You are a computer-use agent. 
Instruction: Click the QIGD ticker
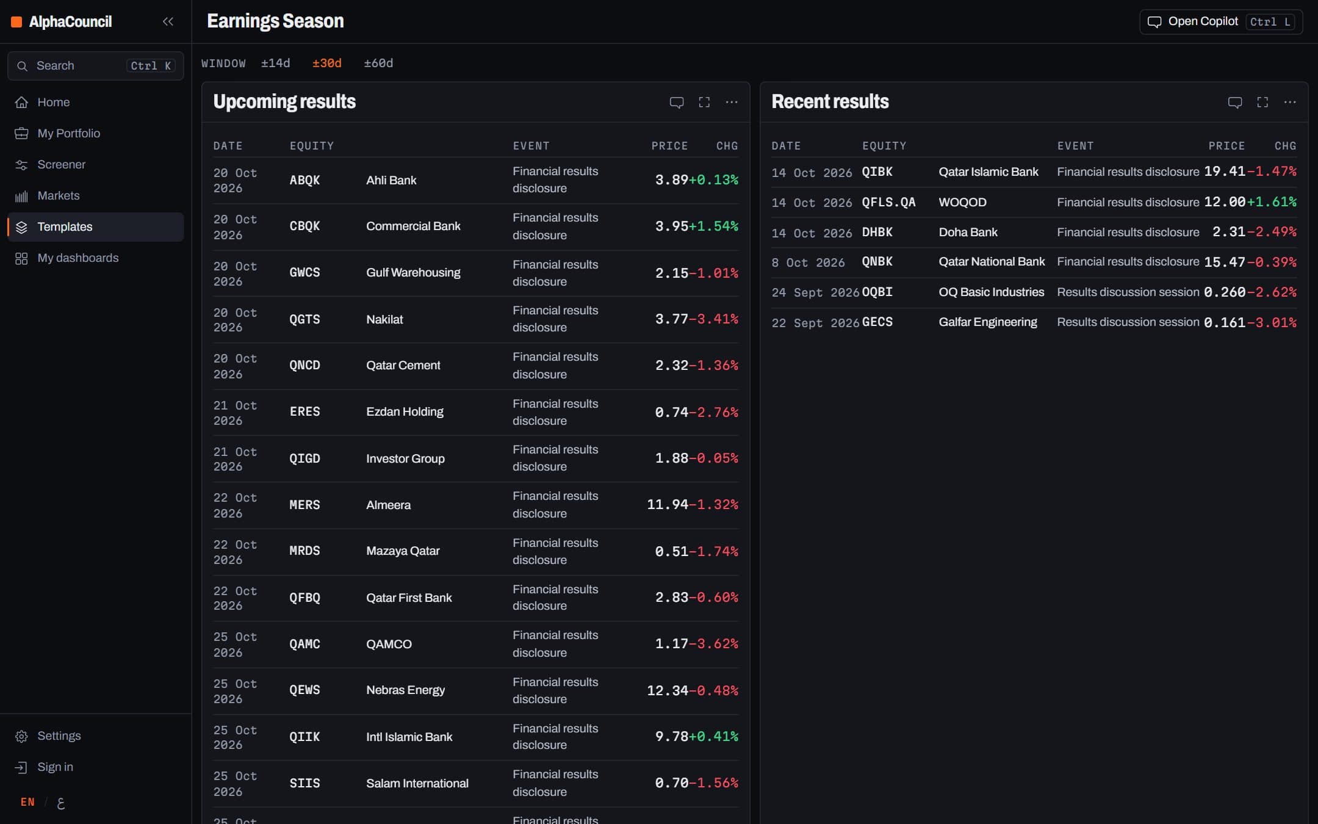304,458
